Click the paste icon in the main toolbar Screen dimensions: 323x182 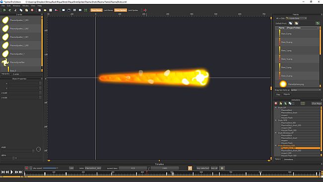click(26, 10)
